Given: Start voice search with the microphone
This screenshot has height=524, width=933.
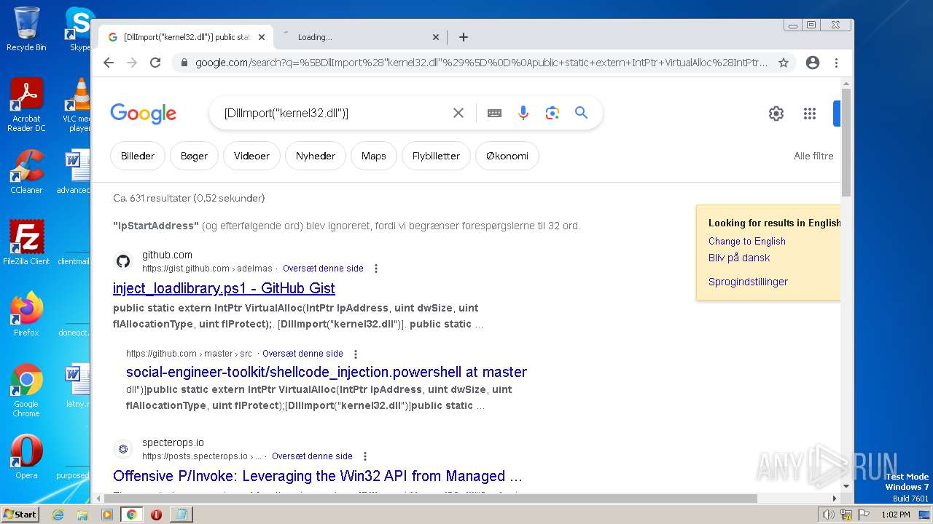Looking at the screenshot, I should click(523, 113).
